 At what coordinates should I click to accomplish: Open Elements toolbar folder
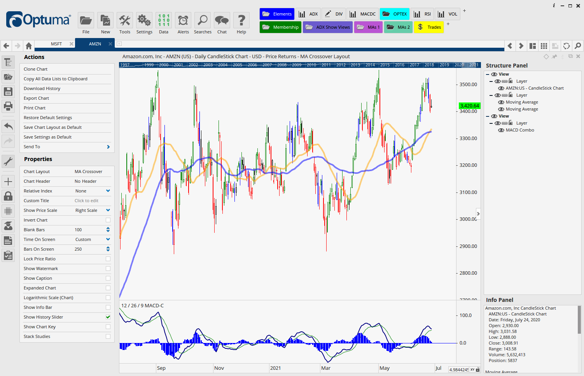[277, 14]
